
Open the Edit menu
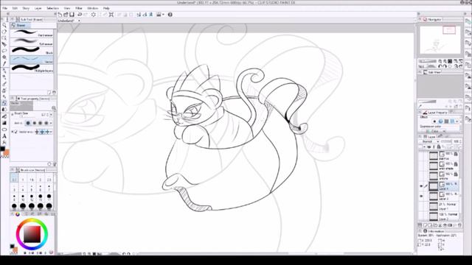click(15, 8)
